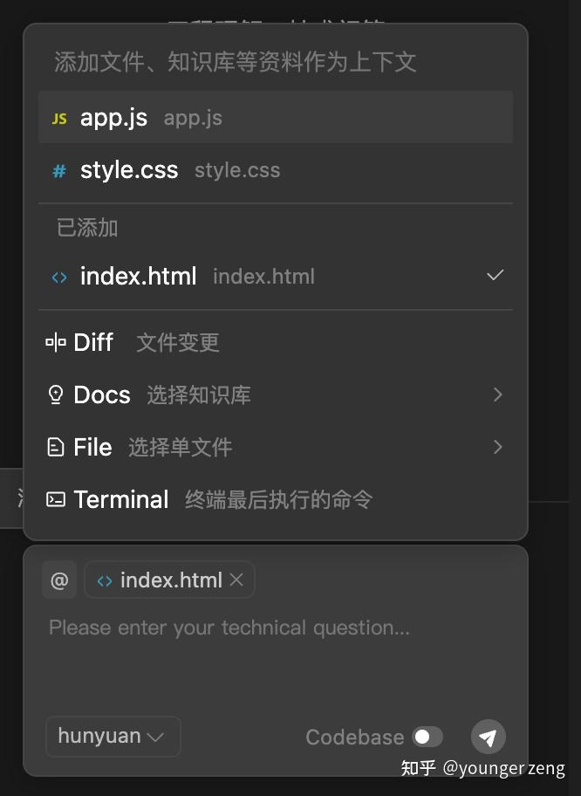The height and width of the screenshot is (796, 581).
Task: Click the @ mention button in the input area
Action: click(58, 580)
